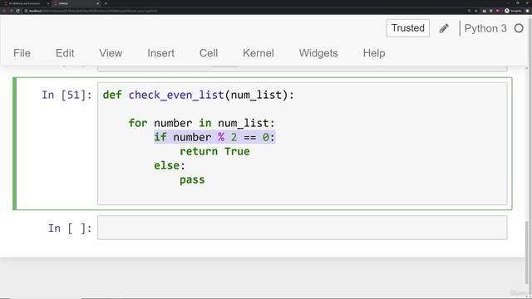The height and width of the screenshot is (299, 532).
Task: Click the 'pass' statement in the code
Action: coord(192,180)
